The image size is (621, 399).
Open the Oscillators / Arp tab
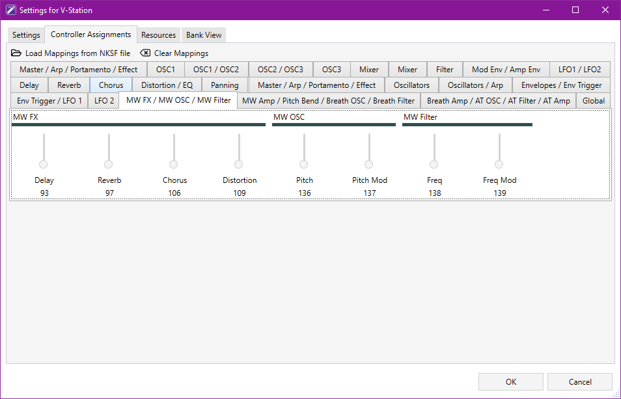(x=475, y=85)
